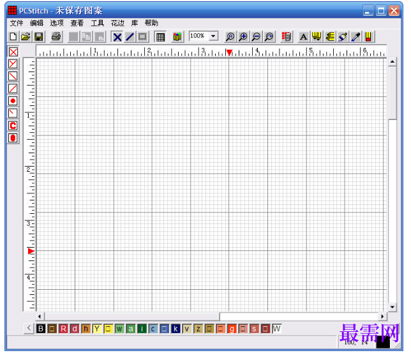Open the 选项 menu

point(57,23)
